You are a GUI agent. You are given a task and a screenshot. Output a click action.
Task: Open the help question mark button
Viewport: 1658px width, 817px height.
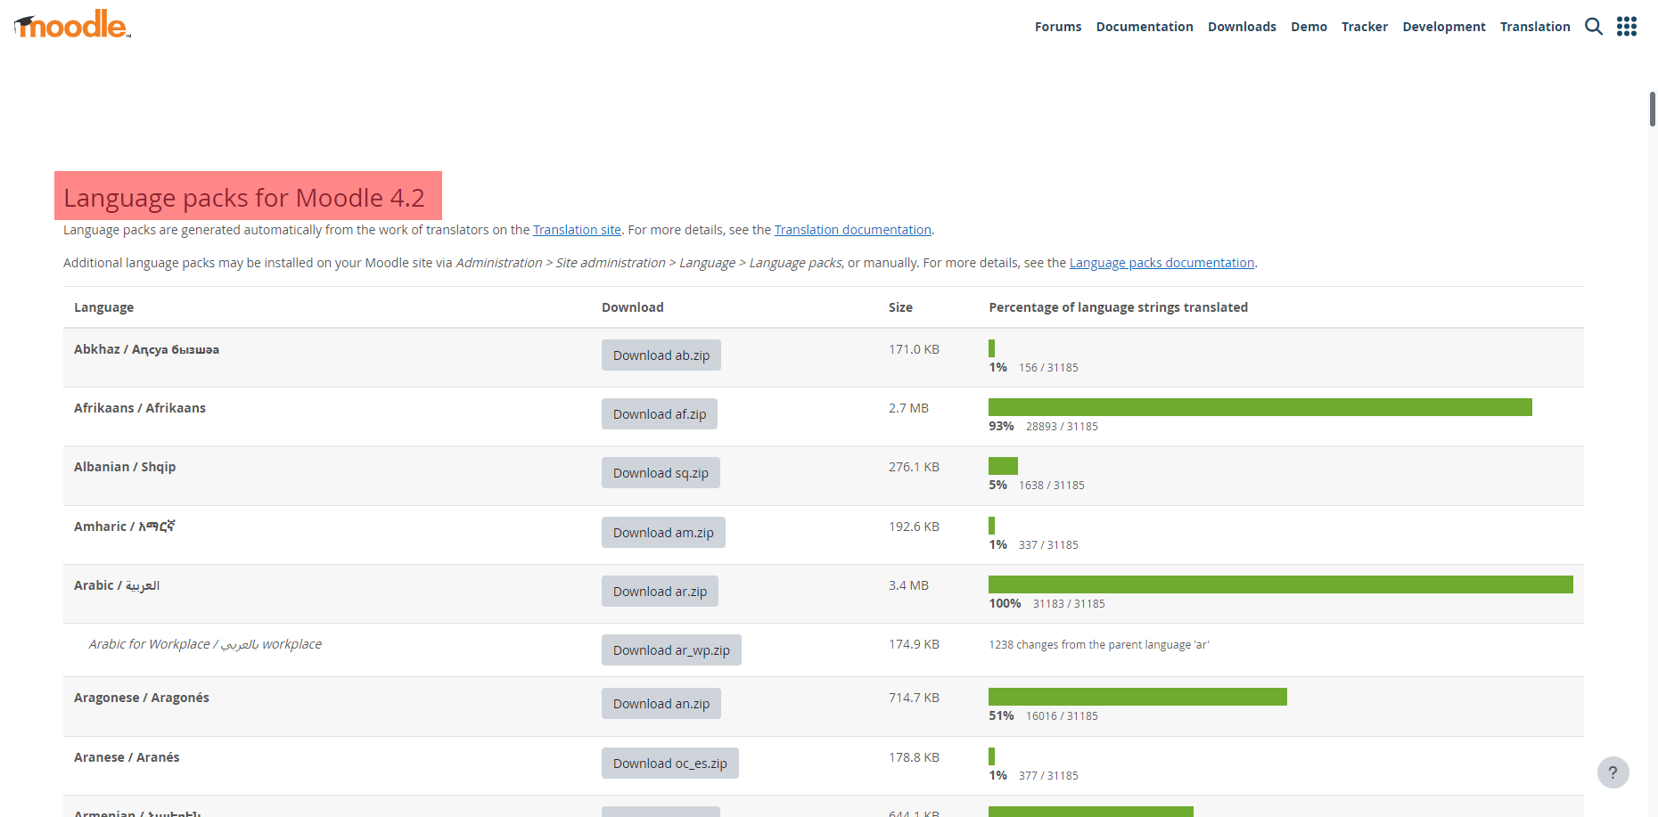point(1613,772)
